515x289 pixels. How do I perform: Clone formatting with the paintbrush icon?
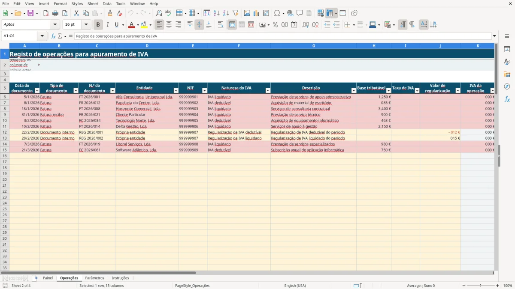(x=110, y=13)
